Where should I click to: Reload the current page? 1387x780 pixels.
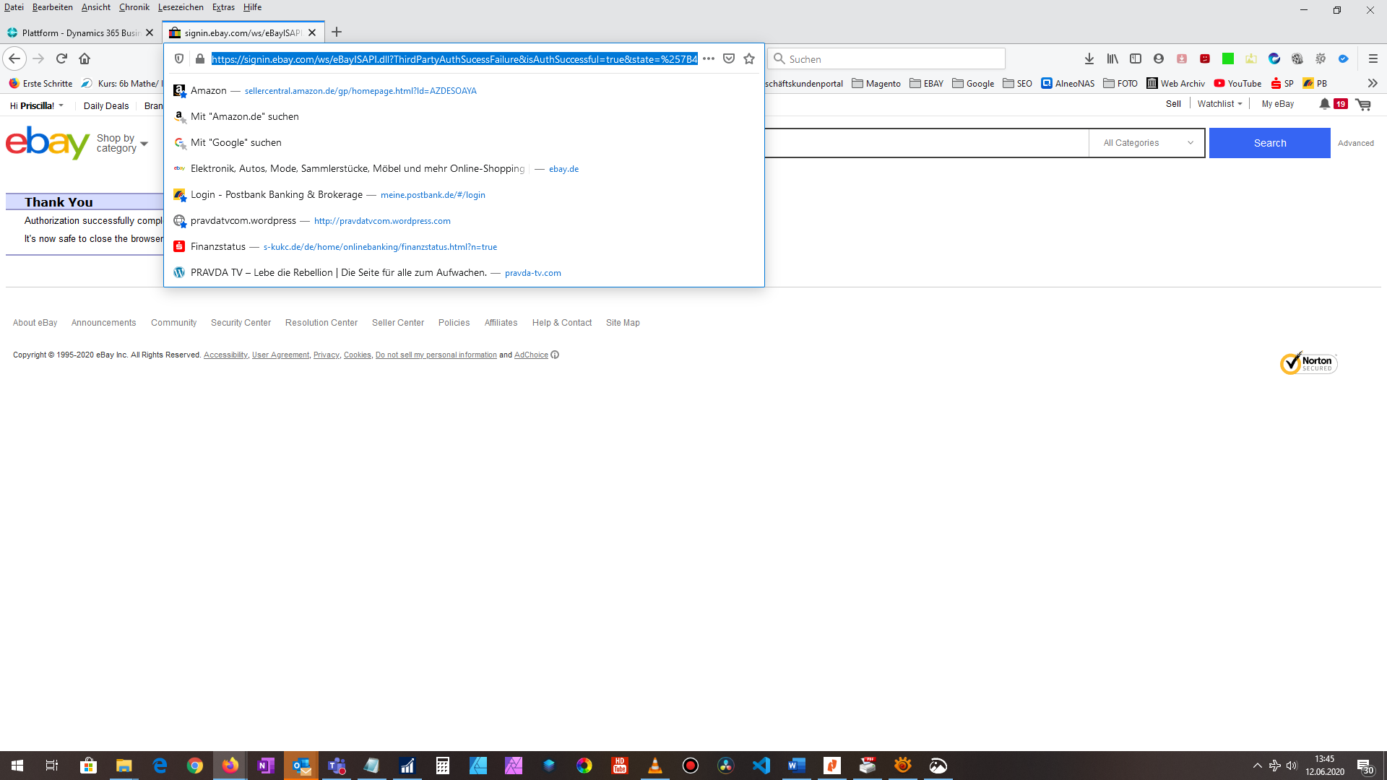coord(61,58)
